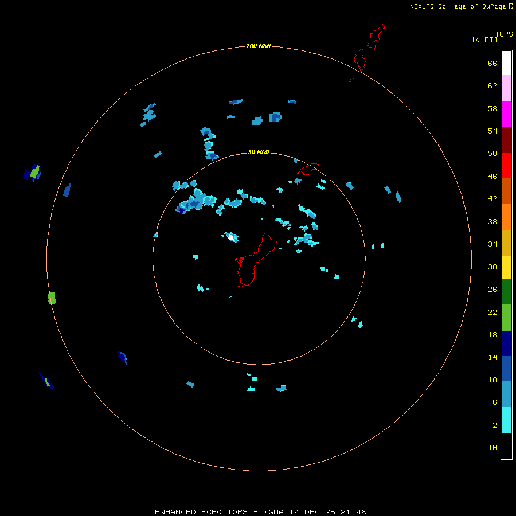Pick the dark green legend color band
The image size is (516, 516).
(506, 292)
